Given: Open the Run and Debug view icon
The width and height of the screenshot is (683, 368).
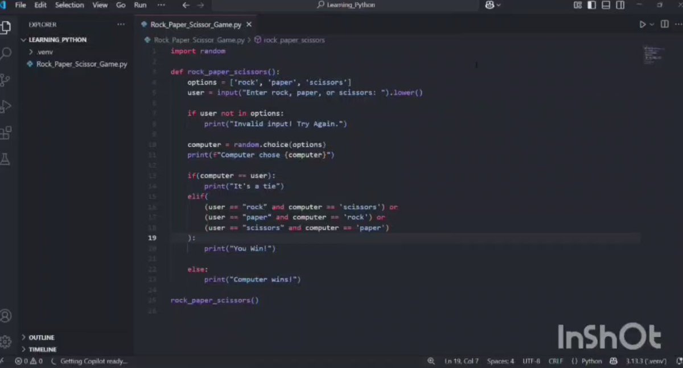Looking at the screenshot, I should pos(5,106).
